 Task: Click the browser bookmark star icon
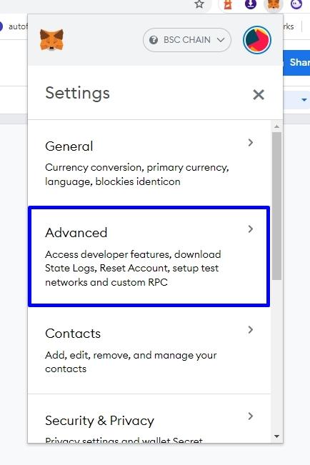pos(199,4)
